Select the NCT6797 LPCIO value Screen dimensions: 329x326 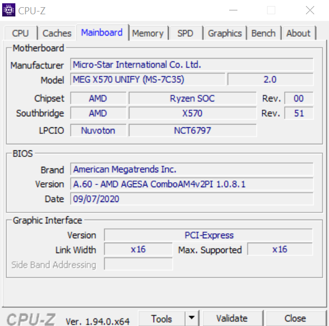192,131
